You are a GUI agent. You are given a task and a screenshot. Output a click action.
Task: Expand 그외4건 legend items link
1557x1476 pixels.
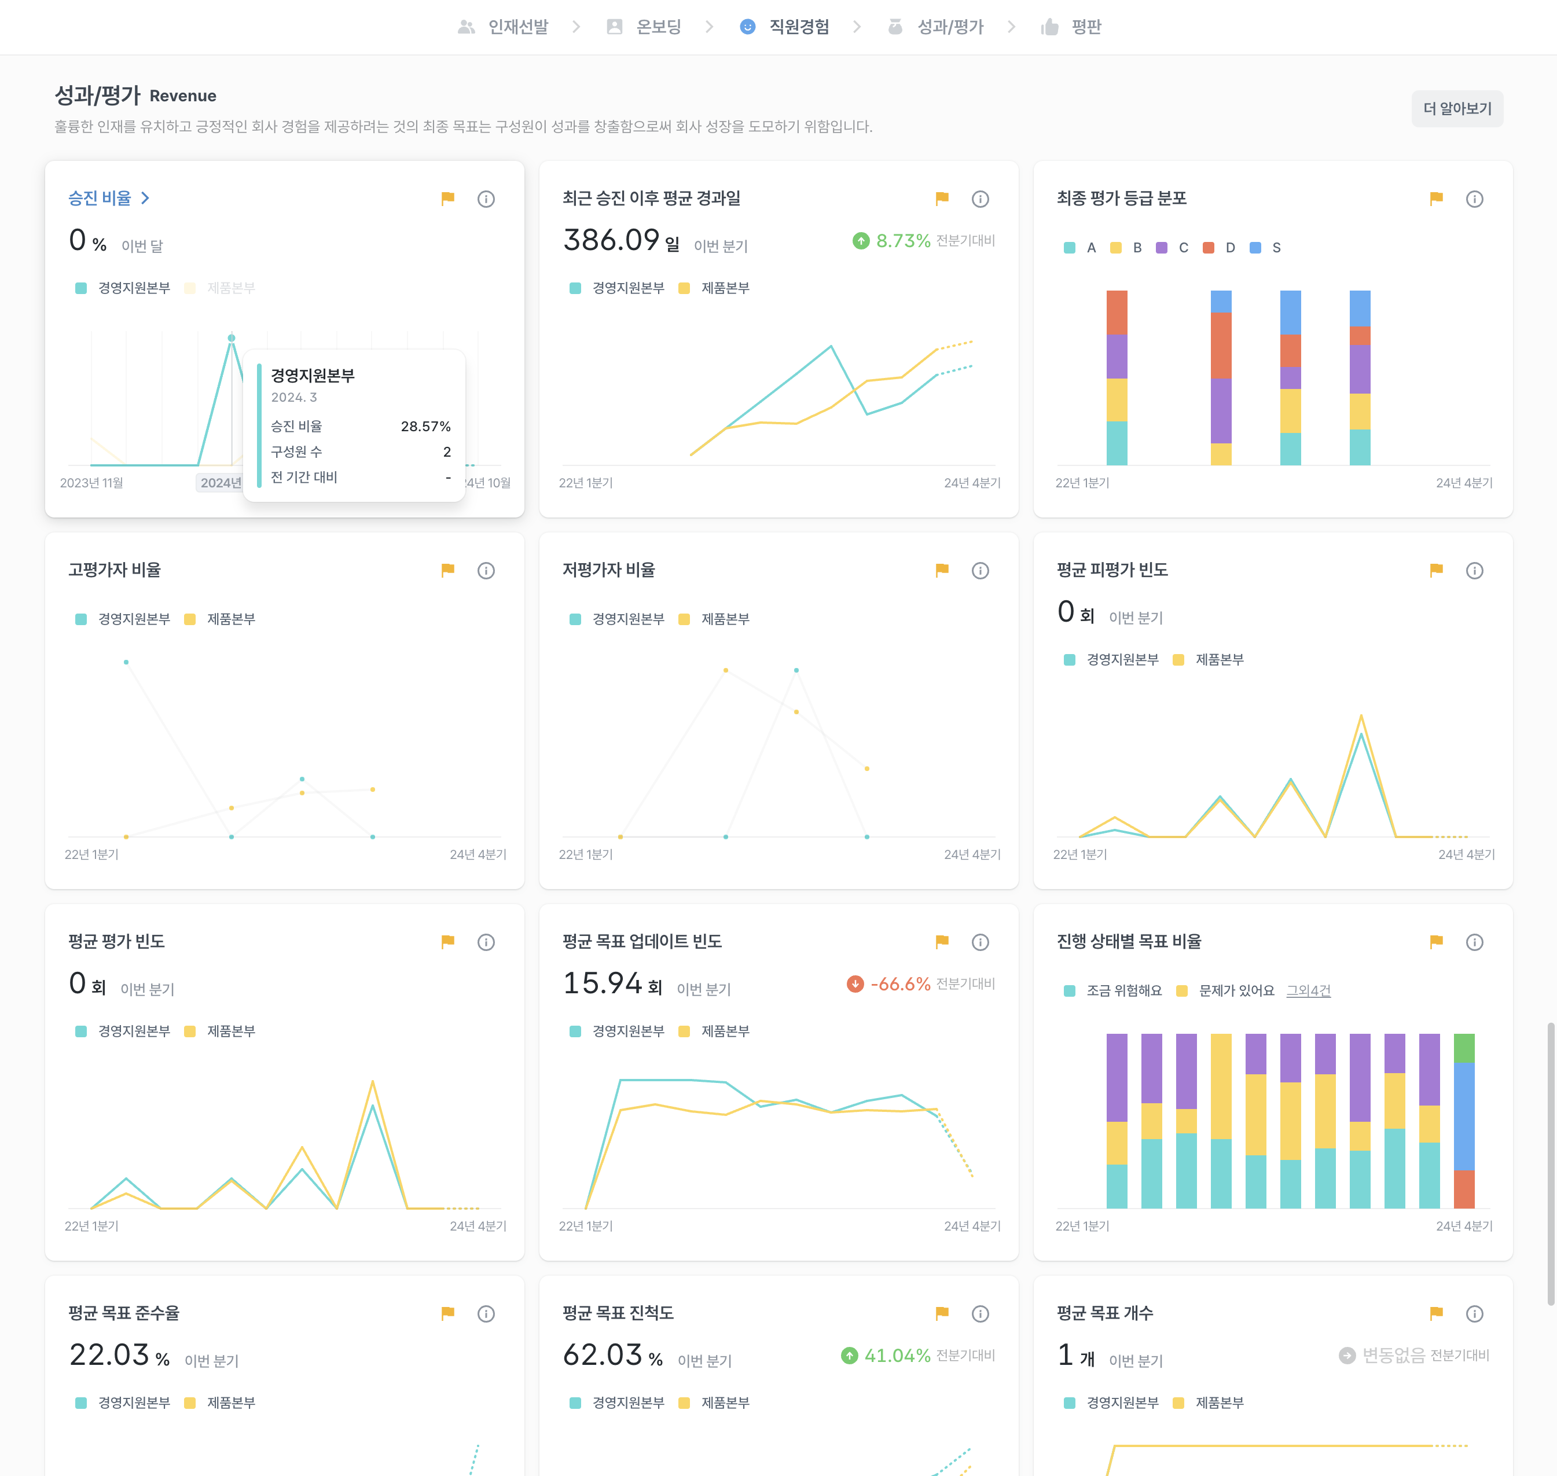(x=1308, y=990)
